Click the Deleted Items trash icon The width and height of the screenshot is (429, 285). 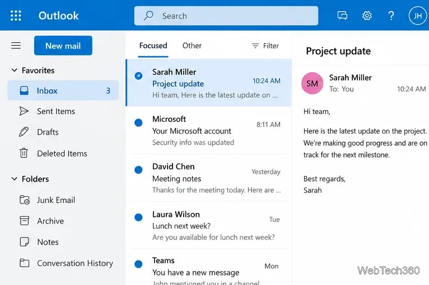click(x=24, y=153)
